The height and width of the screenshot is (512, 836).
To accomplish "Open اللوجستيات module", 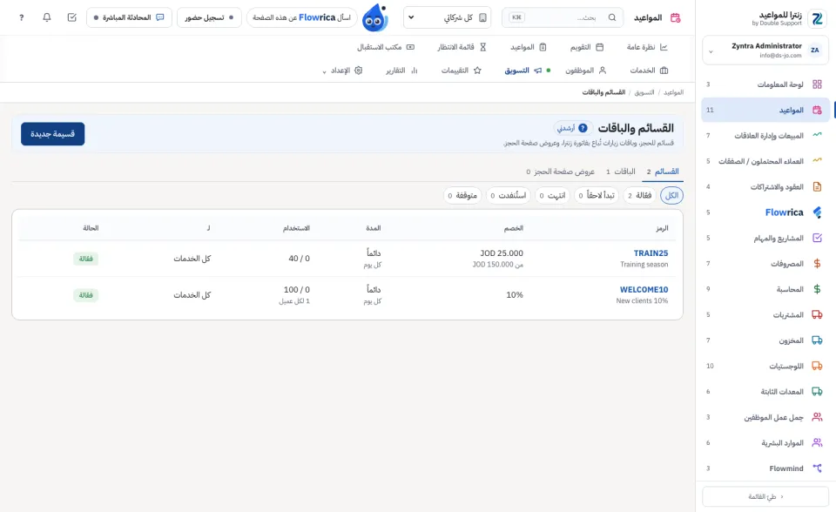I will tap(765, 366).
